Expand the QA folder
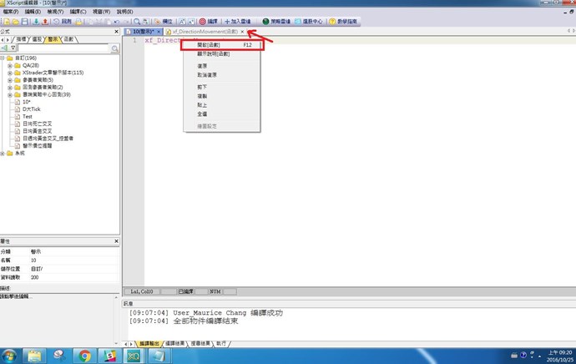This screenshot has height=364, width=576. click(10, 65)
